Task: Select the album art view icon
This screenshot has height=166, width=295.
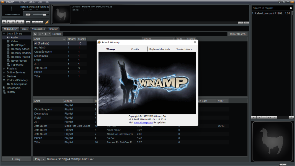Action: tap(35, 34)
